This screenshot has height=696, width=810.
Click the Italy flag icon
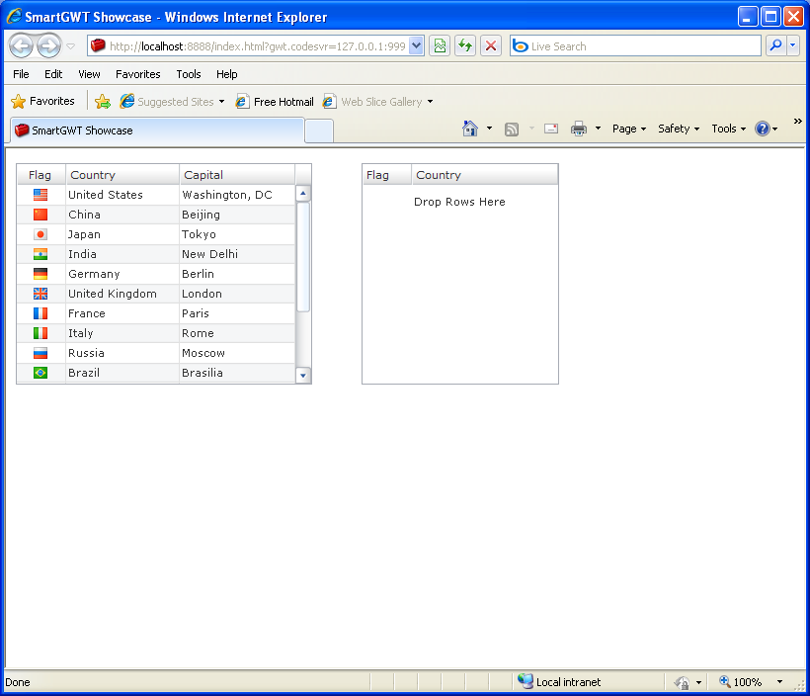40,333
